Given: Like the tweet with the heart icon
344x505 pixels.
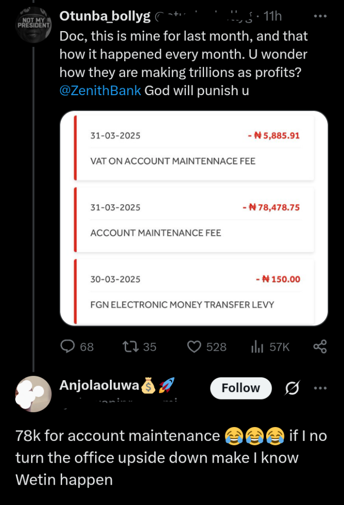Looking at the screenshot, I should 194,347.
